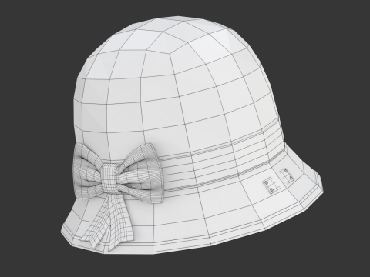Screen dimensions: 370x277
Task: Select the right button patch on hatband
Action: coord(287,176)
